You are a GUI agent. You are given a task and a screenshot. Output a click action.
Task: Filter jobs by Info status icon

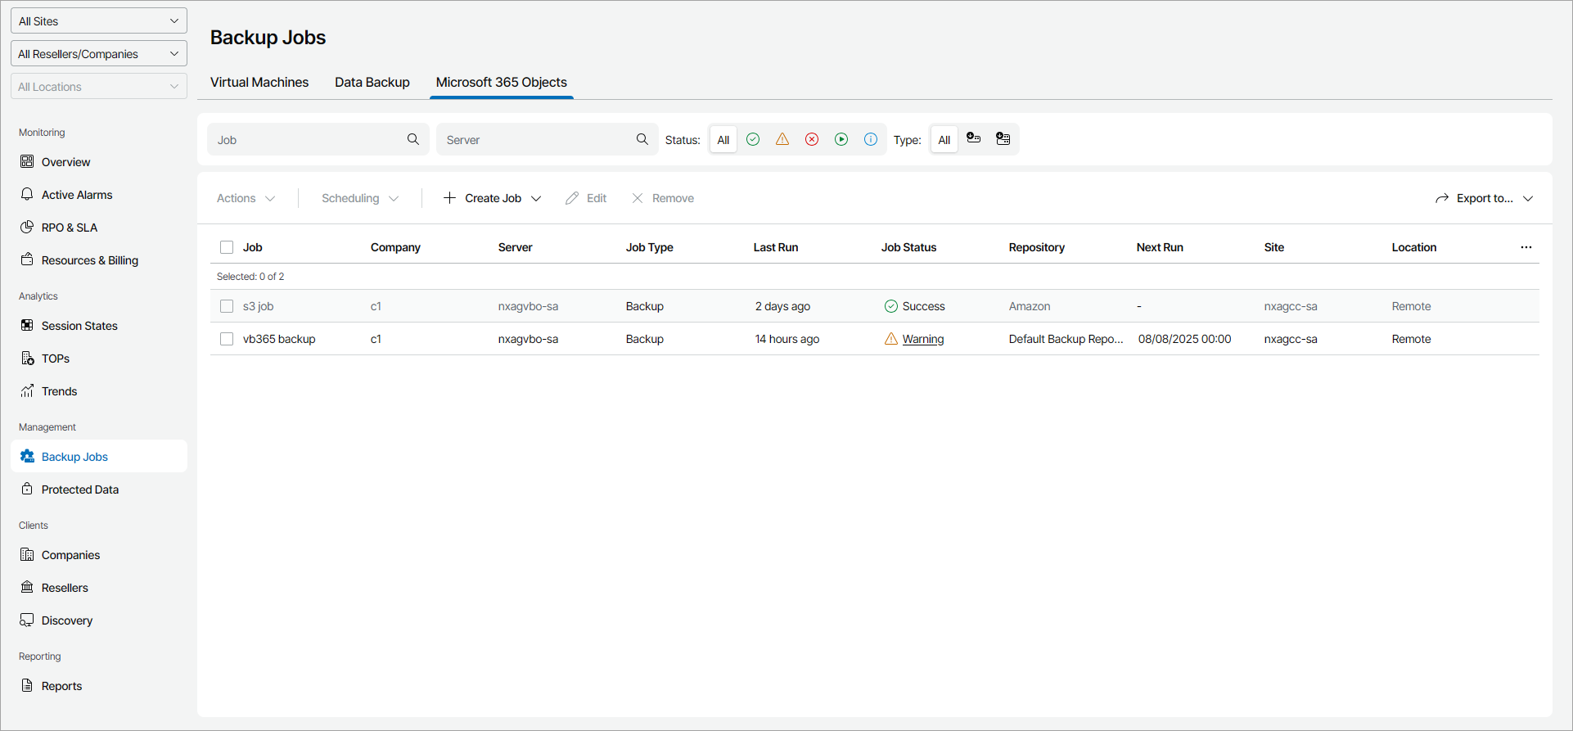[871, 139]
